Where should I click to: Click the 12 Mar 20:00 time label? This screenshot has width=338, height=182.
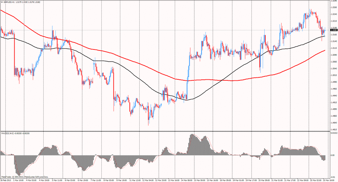(x=161, y=180)
